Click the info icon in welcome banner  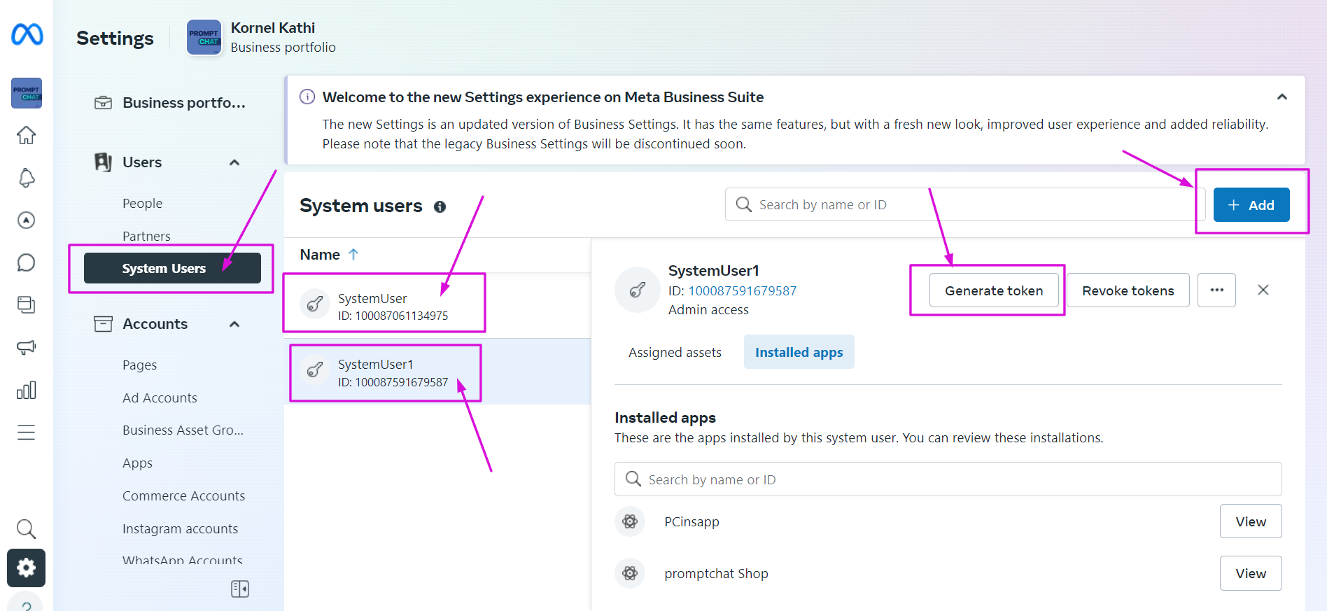pos(307,97)
